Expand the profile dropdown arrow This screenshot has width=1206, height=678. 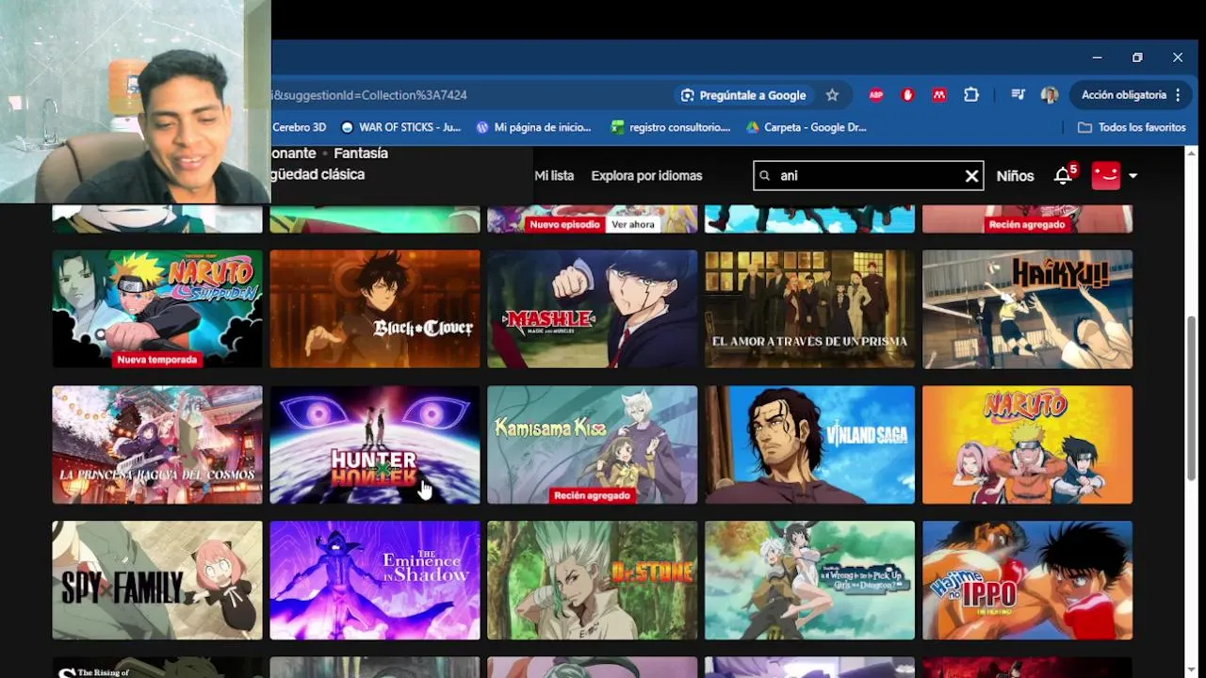pos(1133,176)
